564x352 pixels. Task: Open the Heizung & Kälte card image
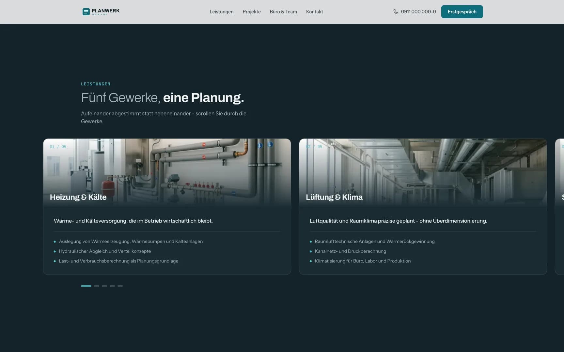[x=167, y=173]
